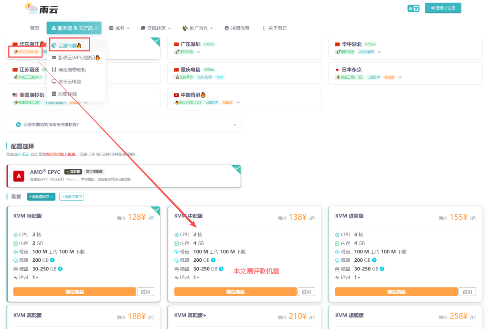The height and width of the screenshot is (329, 489).
Task: Click 带宽 icon in KVM 进阶版 card
Action: point(338,252)
